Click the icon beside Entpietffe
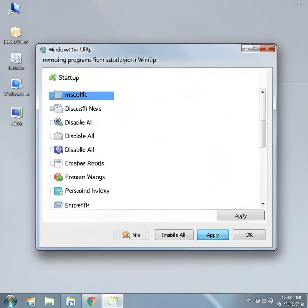308x308 pixels. [58, 205]
